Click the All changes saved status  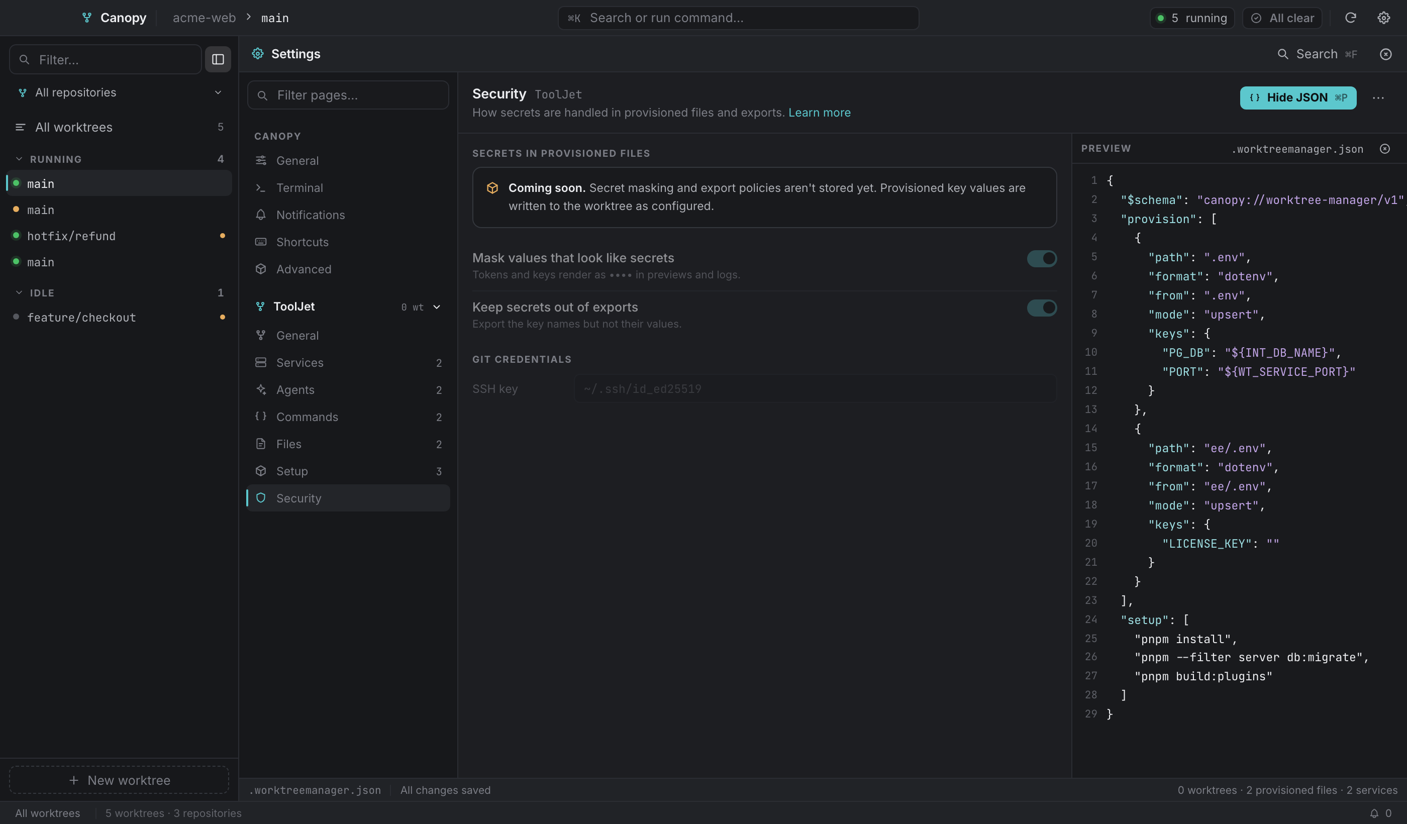(x=445, y=790)
